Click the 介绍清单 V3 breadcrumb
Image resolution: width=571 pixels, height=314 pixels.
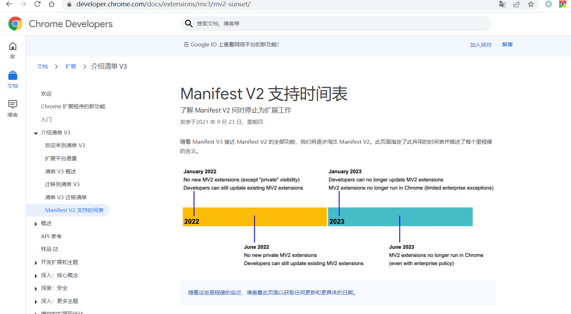point(109,66)
